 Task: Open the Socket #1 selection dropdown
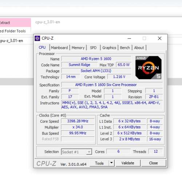tap(76, 152)
